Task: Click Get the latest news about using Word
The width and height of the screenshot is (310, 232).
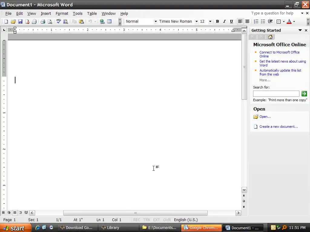Action: click(x=282, y=63)
